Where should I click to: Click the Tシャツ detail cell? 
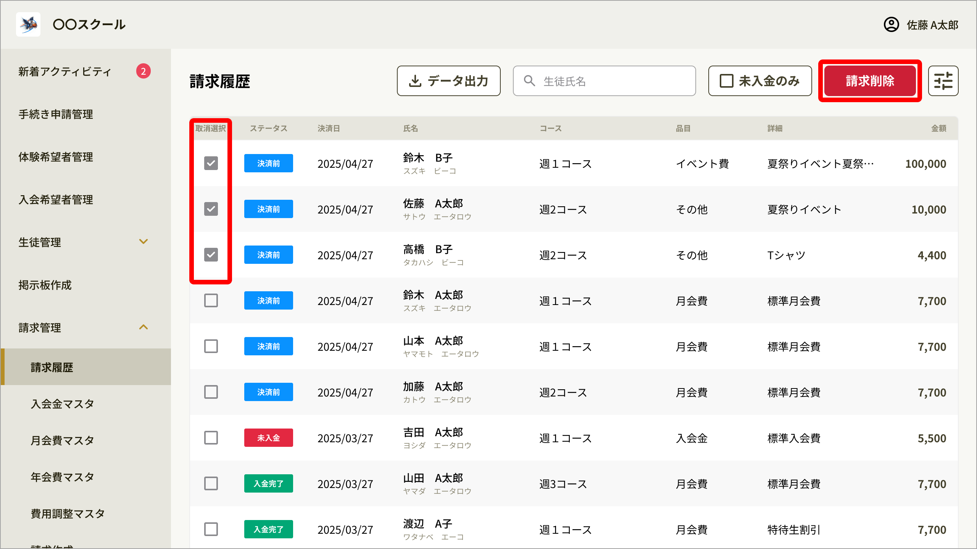pyautogui.click(x=786, y=255)
